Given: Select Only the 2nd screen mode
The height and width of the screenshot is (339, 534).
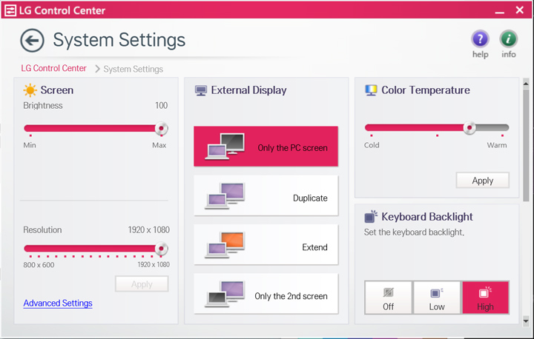Looking at the screenshot, I should coord(266,294).
